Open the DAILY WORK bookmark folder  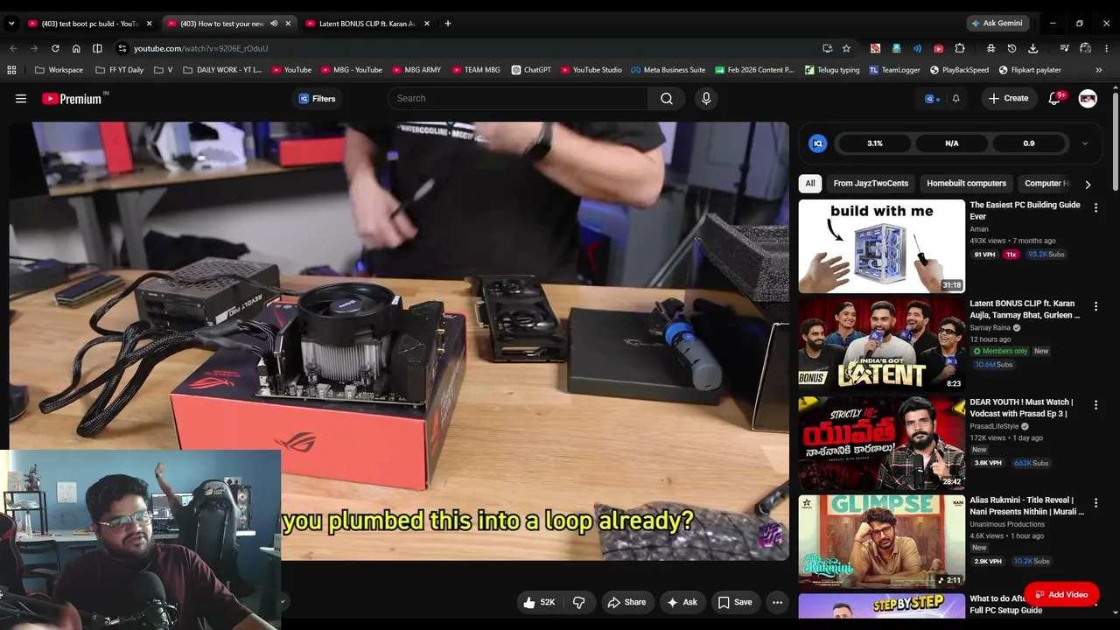(222, 70)
